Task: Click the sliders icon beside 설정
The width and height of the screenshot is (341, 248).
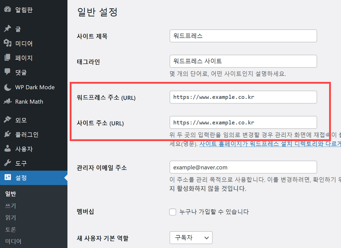Action: click(x=8, y=177)
